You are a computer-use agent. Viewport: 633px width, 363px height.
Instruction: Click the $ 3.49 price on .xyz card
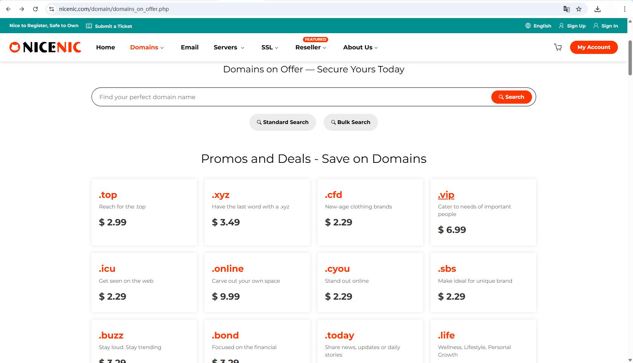[x=226, y=222]
